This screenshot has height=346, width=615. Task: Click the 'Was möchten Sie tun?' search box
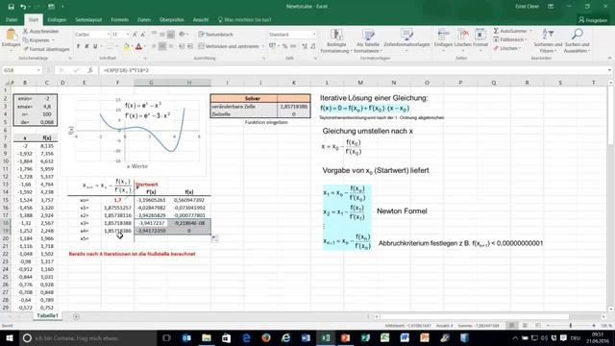(x=245, y=19)
